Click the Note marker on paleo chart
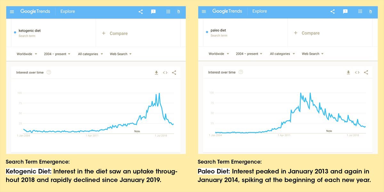Image resolution: width=384 pixels, height=192 pixels. 329,131
